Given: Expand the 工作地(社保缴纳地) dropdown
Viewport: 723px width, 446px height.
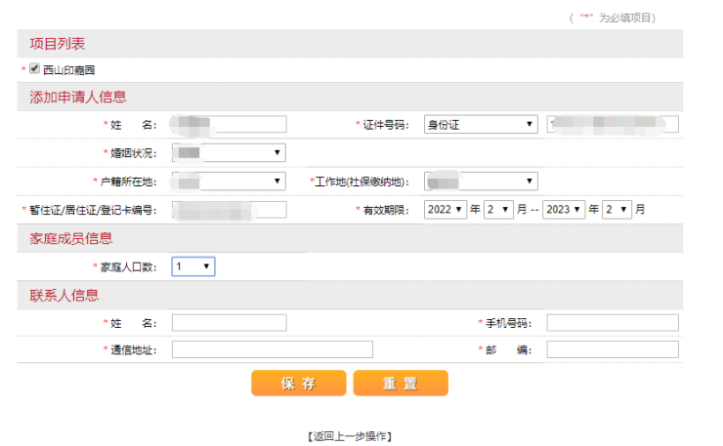Looking at the screenshot, I should (481, 181).
